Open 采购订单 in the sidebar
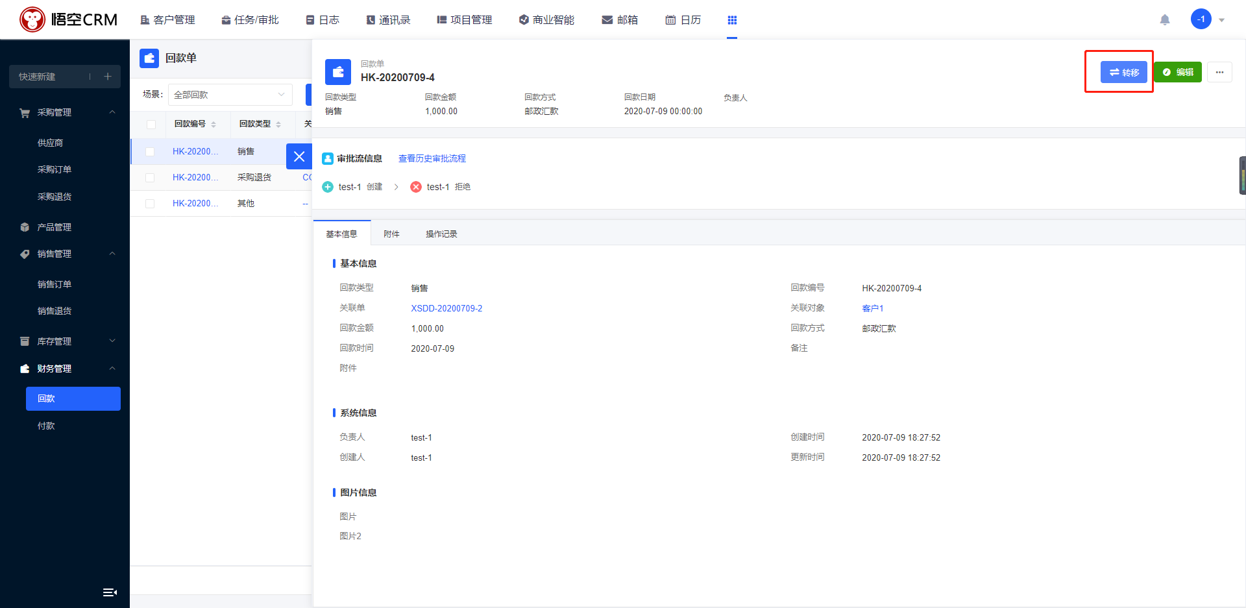1246x608 pixels. coord(55,169)
